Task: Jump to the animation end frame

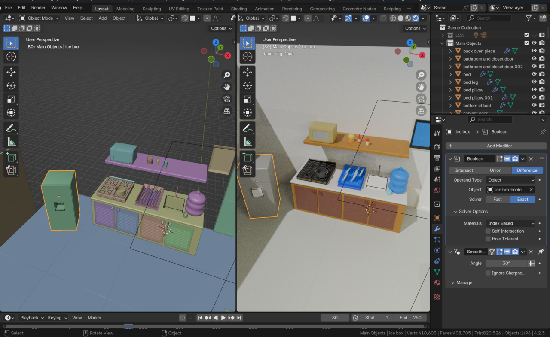Action: [239, 318]
